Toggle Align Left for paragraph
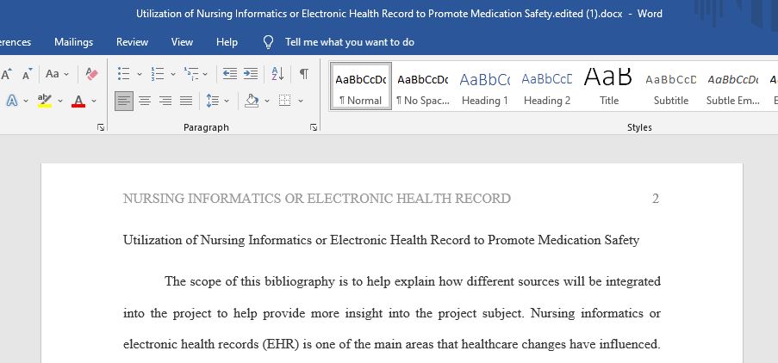The width and height of the screenshot is (778, 363). 124,101
